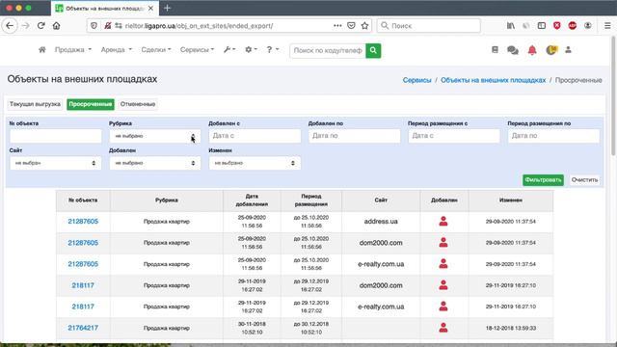
Task: Expand the Добавлен select box
Action: (x=154, y=163)
